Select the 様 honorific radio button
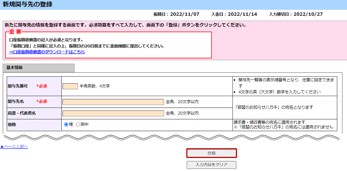This screenshot has height=171, width=347. coord(66,125)
